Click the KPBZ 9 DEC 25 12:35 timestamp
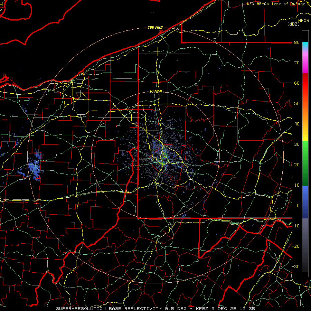 [225, 309]
